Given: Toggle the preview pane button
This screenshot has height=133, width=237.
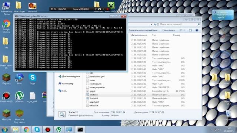Looking at the screenshot, I should 191,30.
